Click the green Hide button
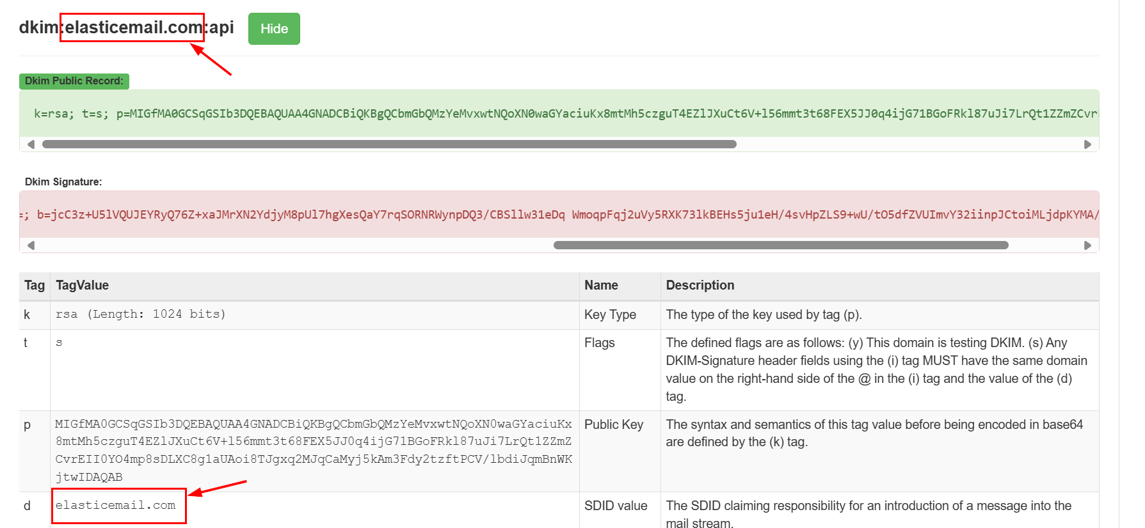1145x528 pixels. click(274, 29)
